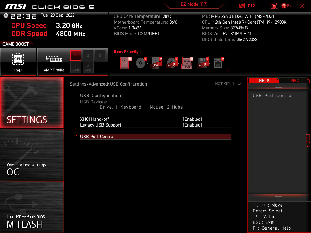Select XMP profile 3
This screenshot has height=233, width=311.
click(x=100, y=56)
